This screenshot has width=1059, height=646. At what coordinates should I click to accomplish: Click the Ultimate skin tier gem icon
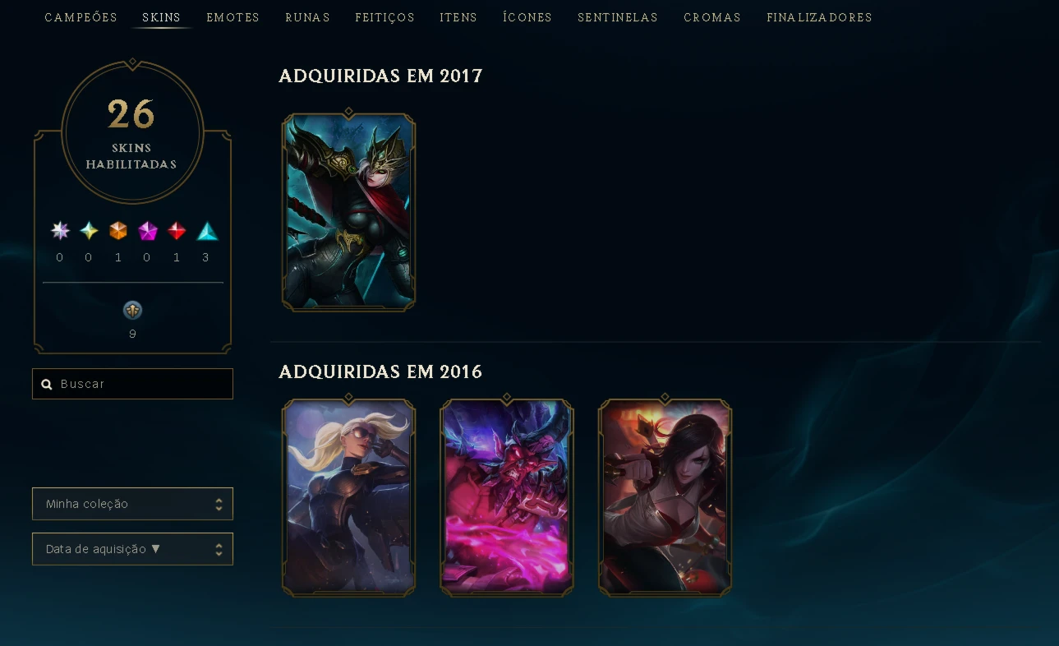tap(60, 231)
